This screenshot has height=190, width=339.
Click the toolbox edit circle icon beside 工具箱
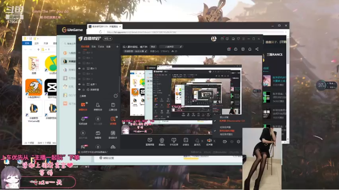click(x=116, y=96)
